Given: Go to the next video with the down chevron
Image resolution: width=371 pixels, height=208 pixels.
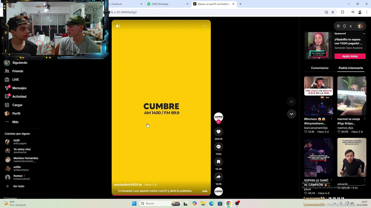Looking at the screenshot, I should pos(292,114).
